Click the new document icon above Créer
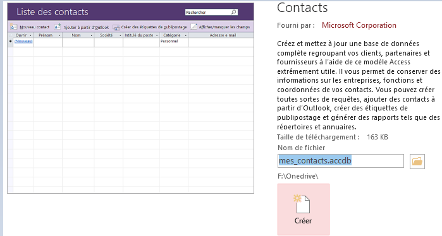This screenshot has height=236, width=442. pyautogui.click(x=302, y=204)
